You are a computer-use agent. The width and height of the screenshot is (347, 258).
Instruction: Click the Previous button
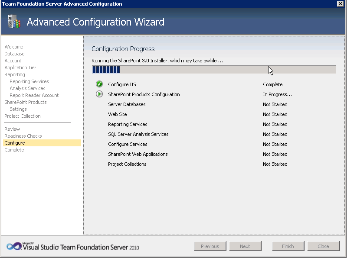210,246
